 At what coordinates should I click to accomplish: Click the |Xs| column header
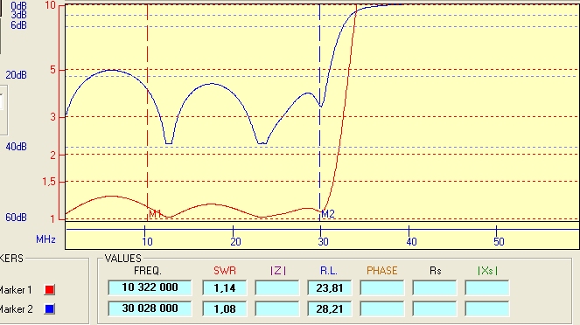tap(487, 271)
